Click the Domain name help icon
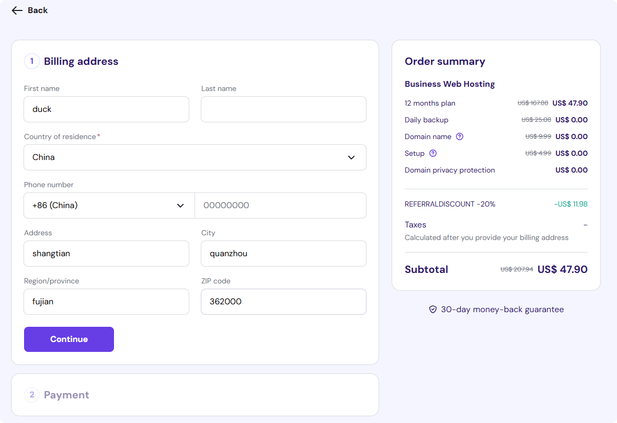Viewport: 617px width, 423px height. pos(460,136)
